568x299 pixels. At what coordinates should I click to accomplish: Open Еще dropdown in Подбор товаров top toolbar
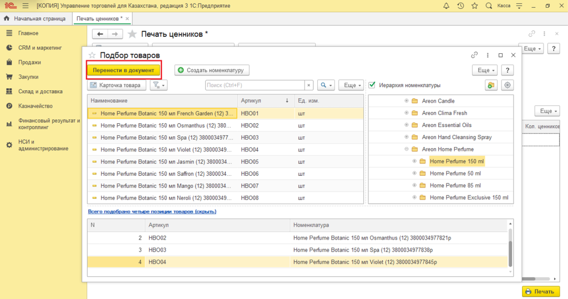485,70
